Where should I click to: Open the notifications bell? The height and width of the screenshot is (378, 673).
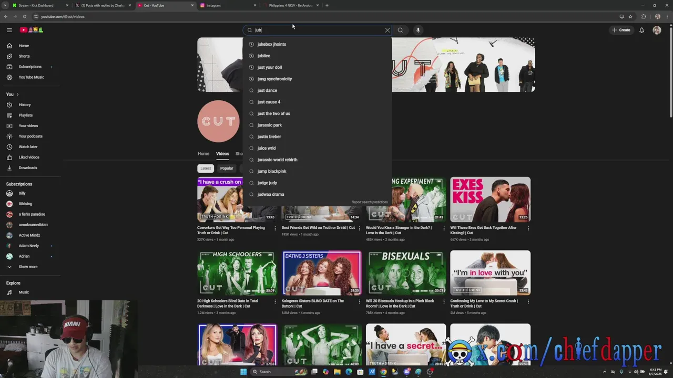641,30
